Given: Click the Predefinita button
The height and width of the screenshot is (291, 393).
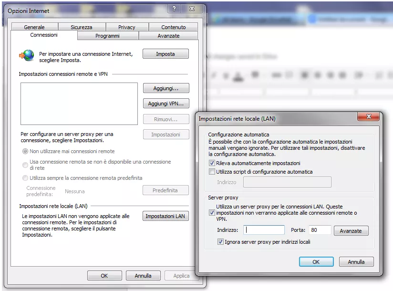Looking at the screenshot, I should [x=165, y=190].
